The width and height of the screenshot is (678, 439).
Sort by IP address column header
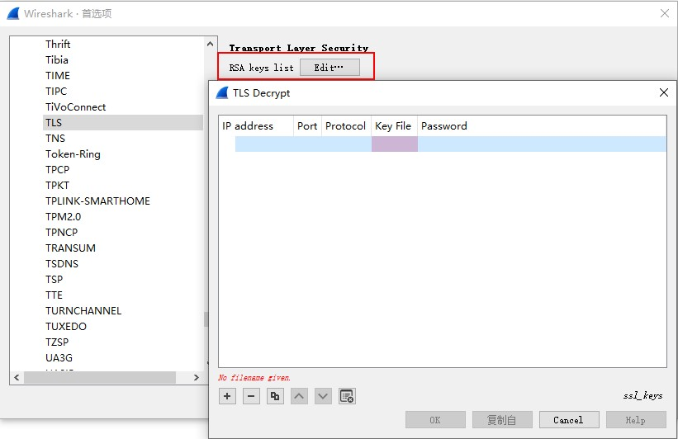click(256, 126)
